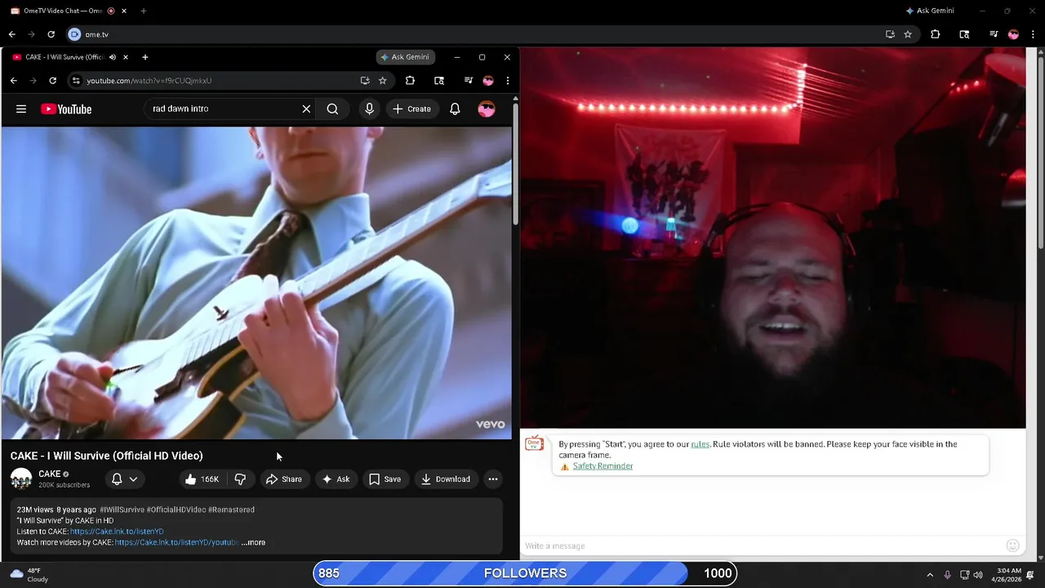1045x588 pixels.
Task: Open a new tab in OmeTV window
Action: pos(143,11)
